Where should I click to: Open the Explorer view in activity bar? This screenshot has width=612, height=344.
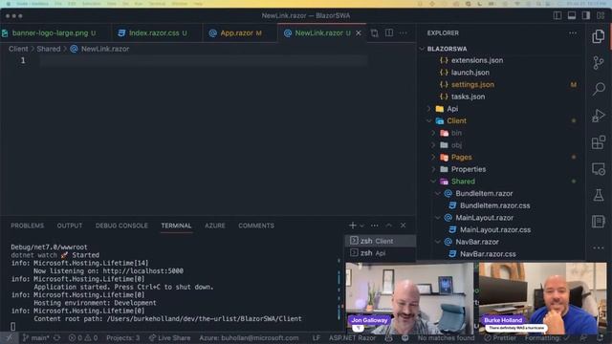tap(598, 36)
